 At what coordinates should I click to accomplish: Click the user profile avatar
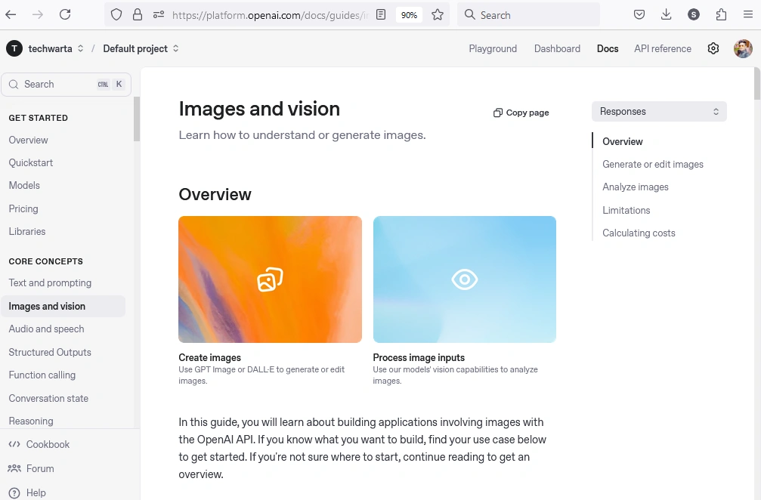point(743,48)
